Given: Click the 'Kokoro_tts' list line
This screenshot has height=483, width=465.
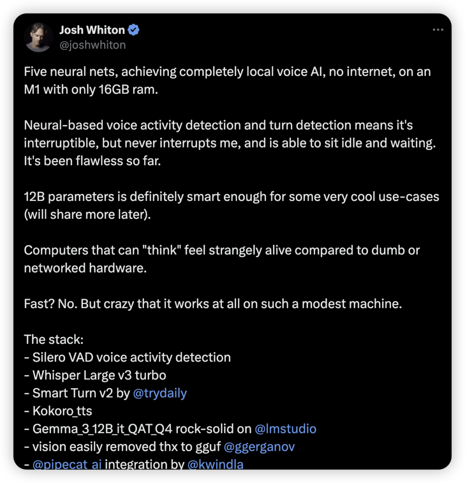Looking at the screenshot, I should [58, 411].
